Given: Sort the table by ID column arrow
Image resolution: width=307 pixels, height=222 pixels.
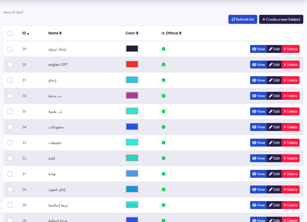Looking at the screenshot, I should click(28, 34).
